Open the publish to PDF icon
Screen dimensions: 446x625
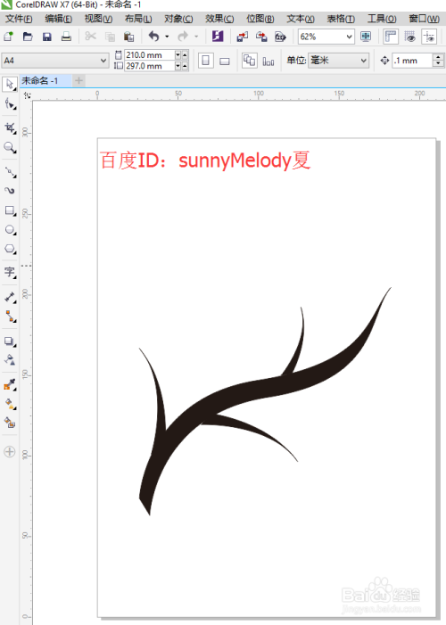(x=280, y=37)
